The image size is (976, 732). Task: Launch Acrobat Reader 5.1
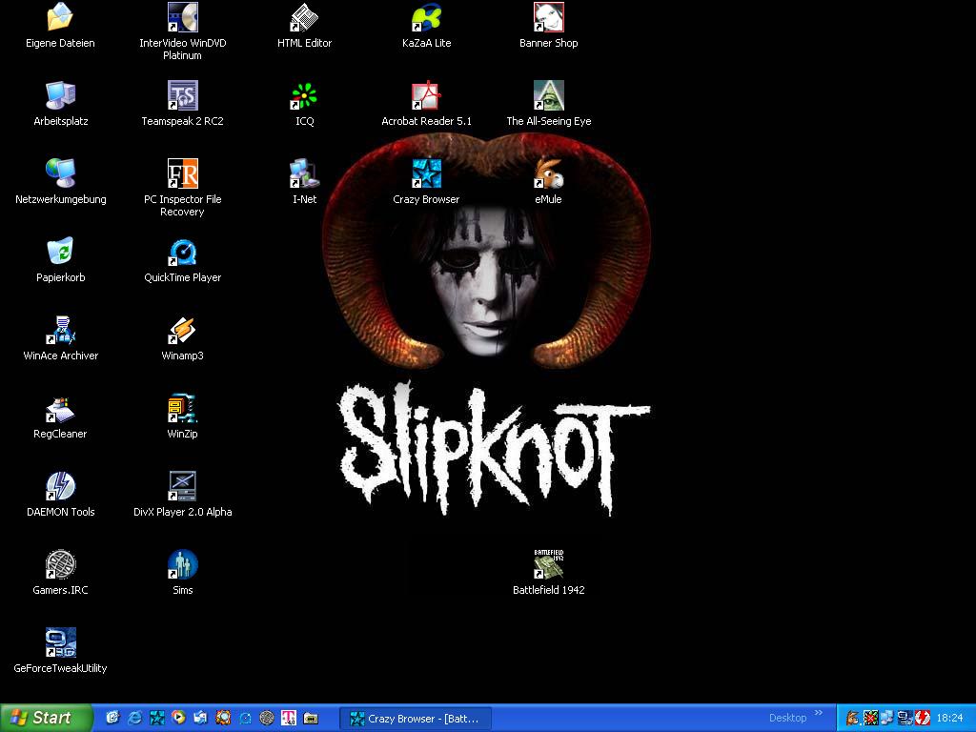(426, 96)
